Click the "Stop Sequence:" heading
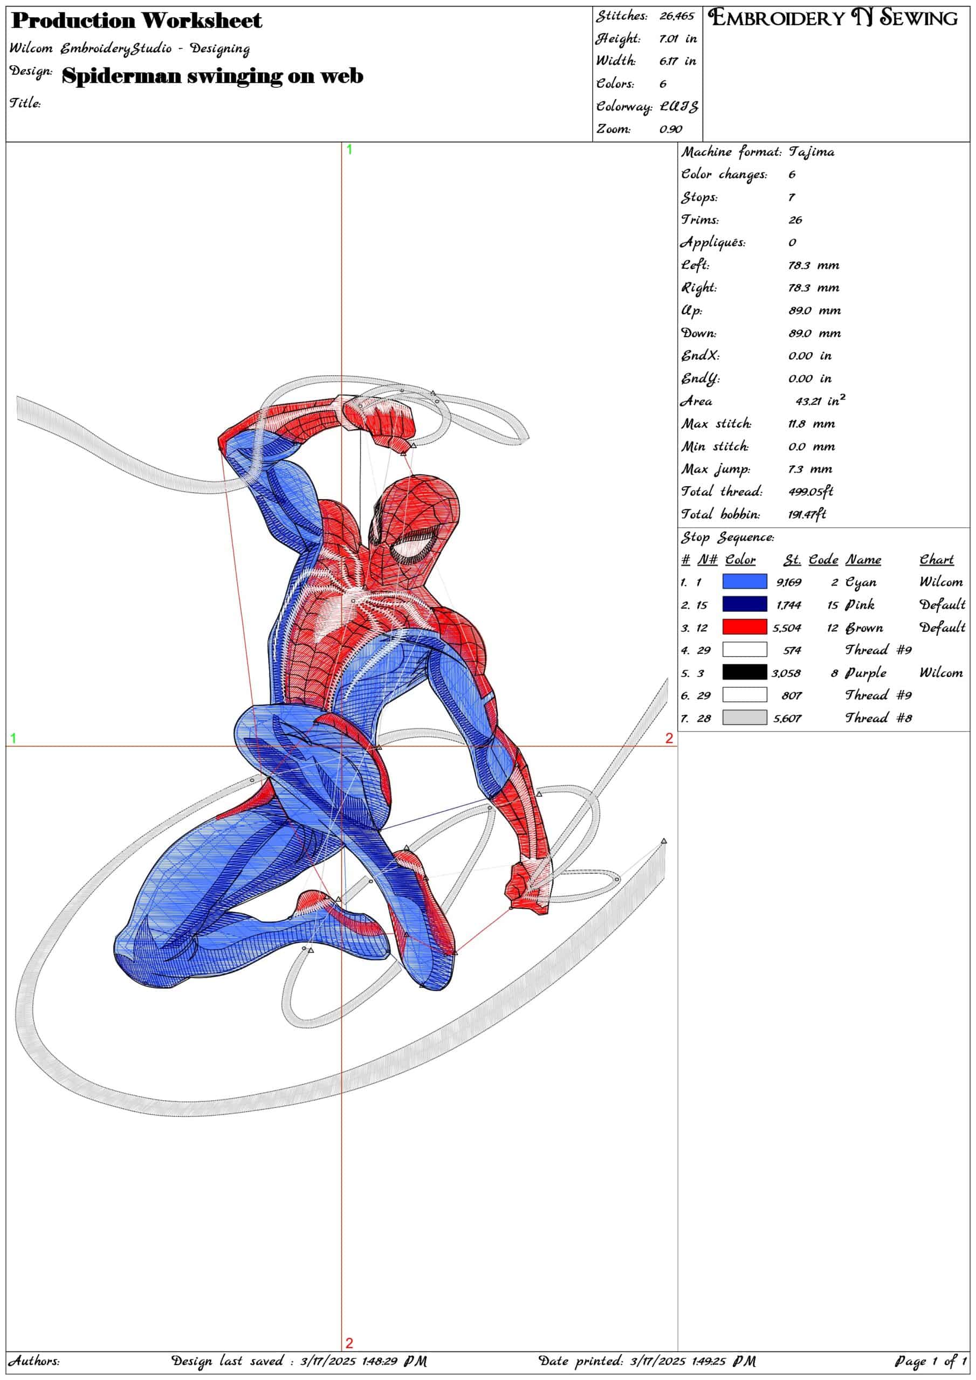This screenshot has width=976, height=1380. tap(727, 537)
